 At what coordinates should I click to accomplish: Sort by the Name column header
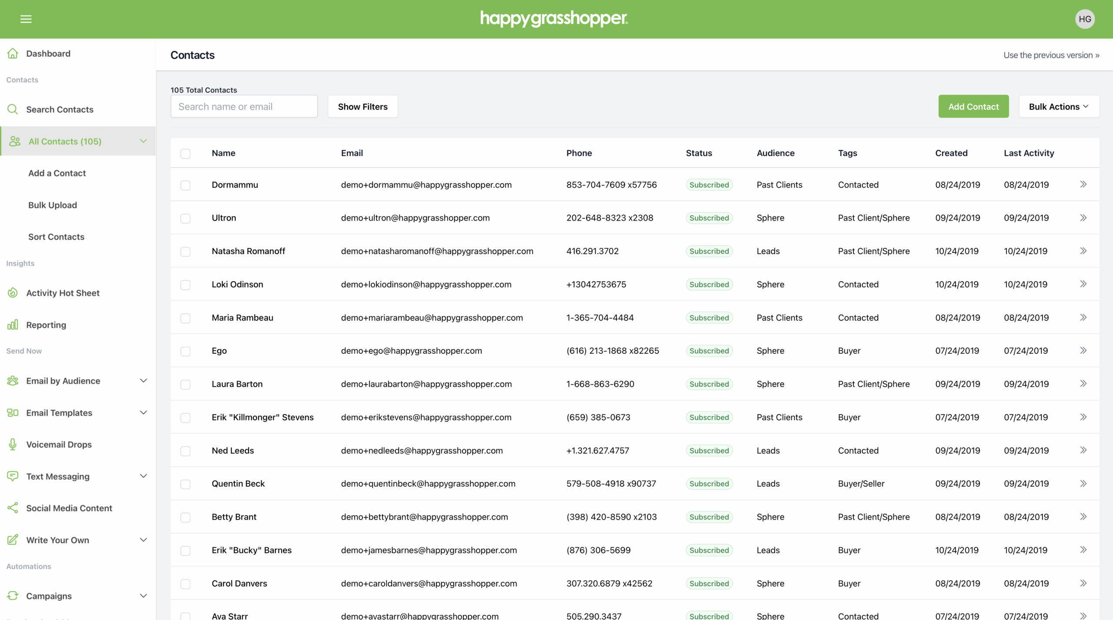pyautogui.click(x=223, y=153)
